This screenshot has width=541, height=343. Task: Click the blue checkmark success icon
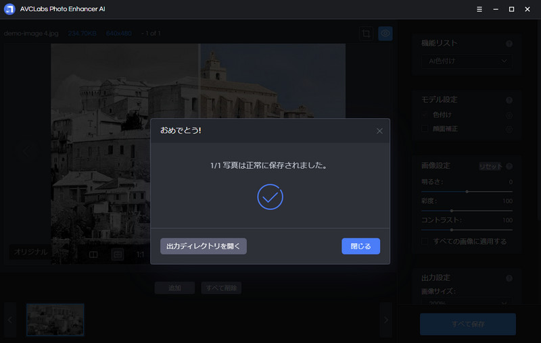pos(270,197)
